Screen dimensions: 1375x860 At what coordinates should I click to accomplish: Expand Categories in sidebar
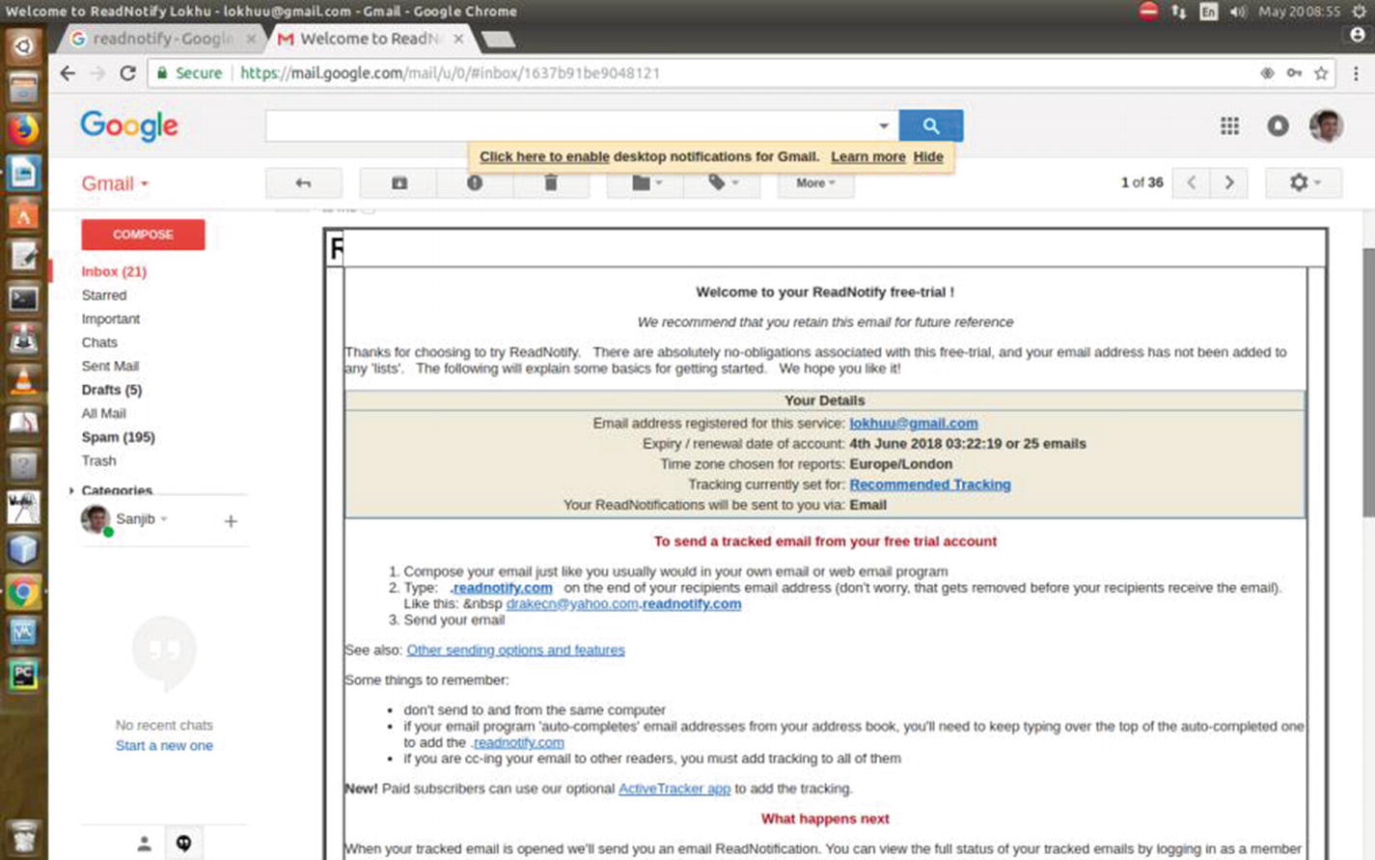coord(71,490)
